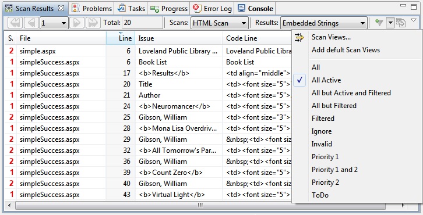423x215 pixels.
Task: Go to first page of results
Action: 15,23
